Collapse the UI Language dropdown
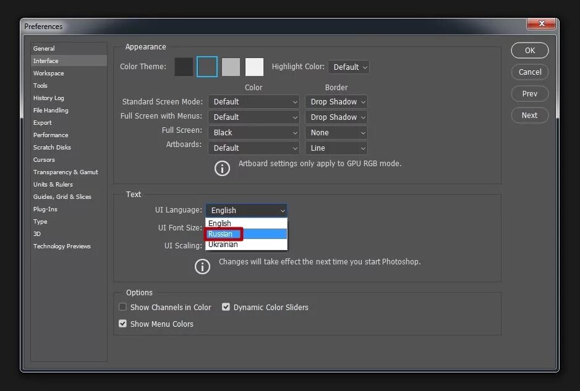This screenshot has width=580, height=391. tap(246, 210)
